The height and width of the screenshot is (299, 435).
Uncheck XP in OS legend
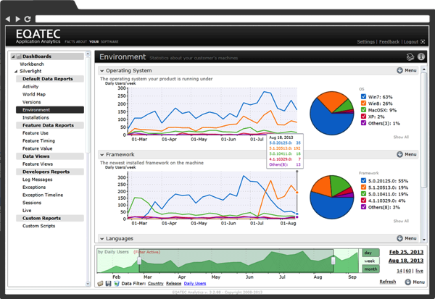pos(363,117)
